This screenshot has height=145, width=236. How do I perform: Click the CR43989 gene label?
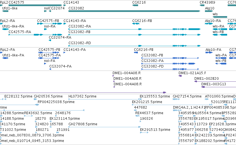click(x=207, y=2)
